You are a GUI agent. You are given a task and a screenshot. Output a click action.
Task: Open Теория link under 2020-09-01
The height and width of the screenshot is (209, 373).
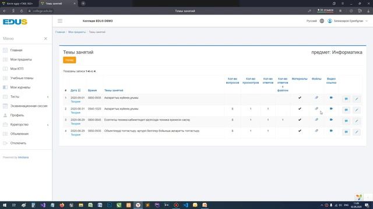coord(76,102)
